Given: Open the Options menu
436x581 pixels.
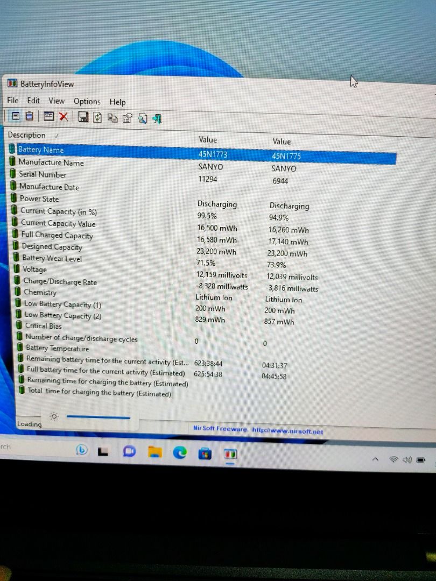Looking at the screenshot, I should click(87, 102).
